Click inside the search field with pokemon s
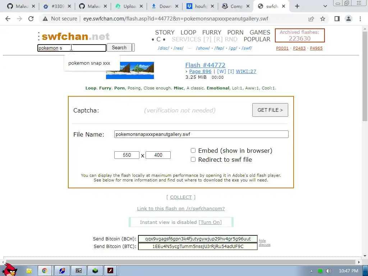 (x=72, y=48)
